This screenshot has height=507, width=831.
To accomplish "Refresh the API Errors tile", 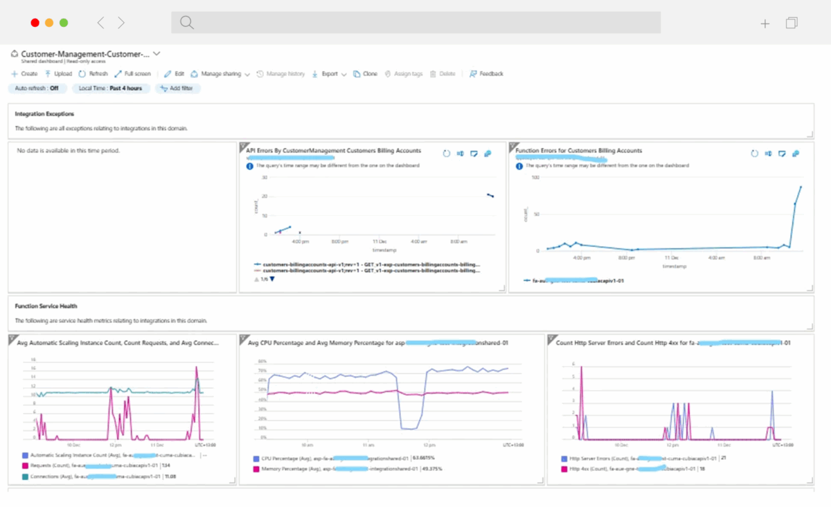I will coord(446,154).
